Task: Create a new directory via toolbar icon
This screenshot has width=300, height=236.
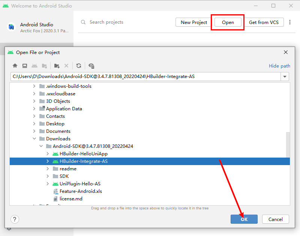Action: tap(57, 66)
